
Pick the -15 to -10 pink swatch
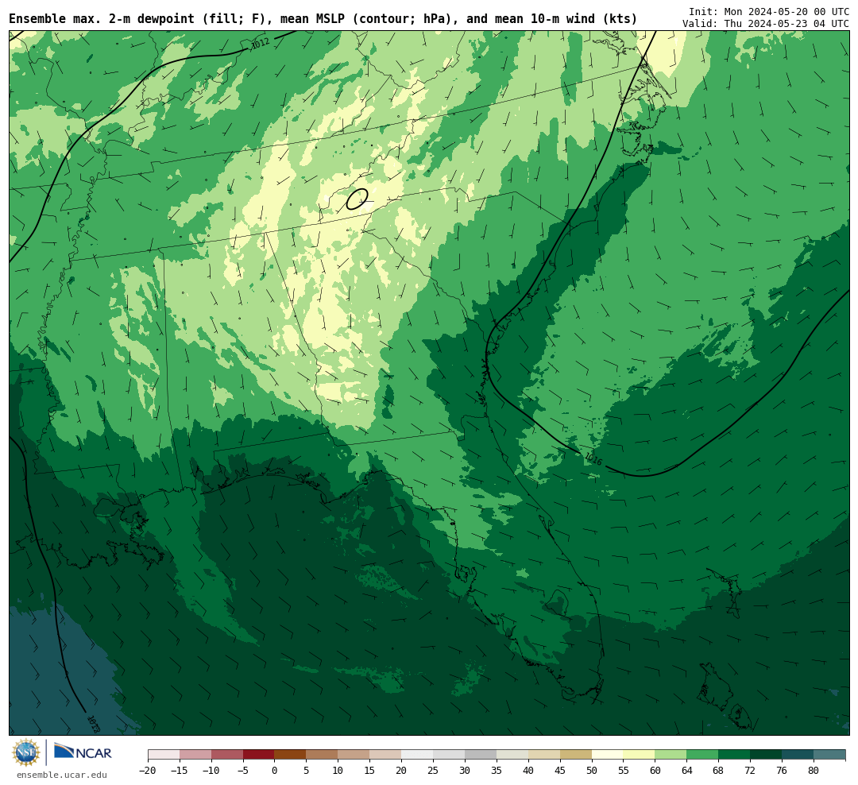click(195, 755)
